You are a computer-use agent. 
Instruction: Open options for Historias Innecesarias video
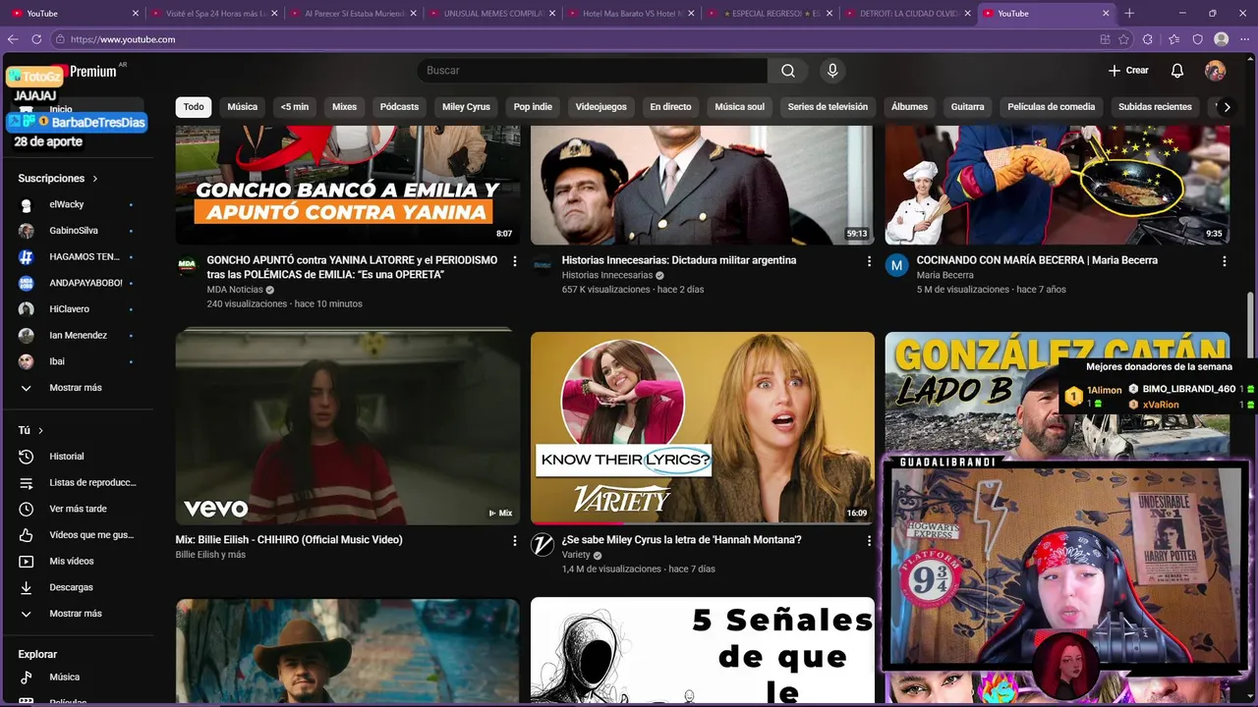(x=869, y=261)
